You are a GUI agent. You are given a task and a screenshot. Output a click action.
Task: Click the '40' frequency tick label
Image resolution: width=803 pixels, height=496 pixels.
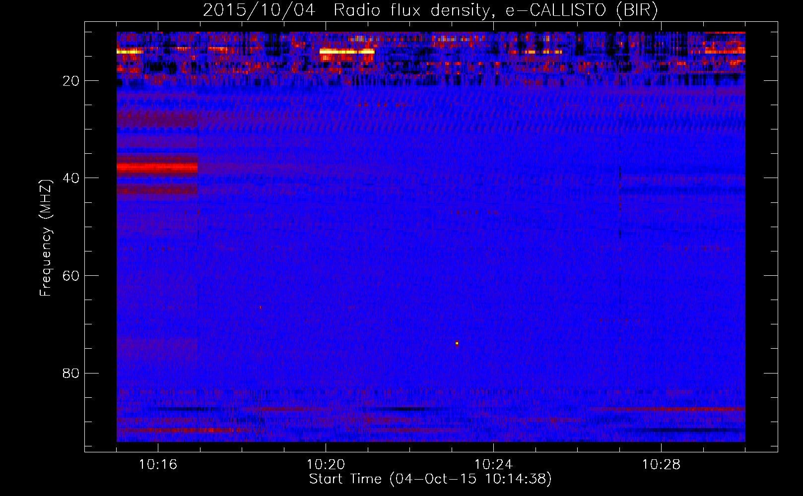pyautogui.click(x=71, y=178)
